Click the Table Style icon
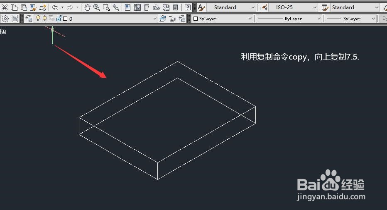The height and width of the screenshot is (210, 387). pos(325,7)
